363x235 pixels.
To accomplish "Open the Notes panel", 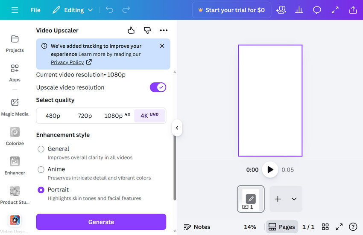I will [x=197, y=227].
